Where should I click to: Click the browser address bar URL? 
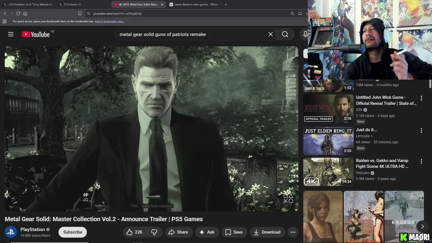(117, 13)
